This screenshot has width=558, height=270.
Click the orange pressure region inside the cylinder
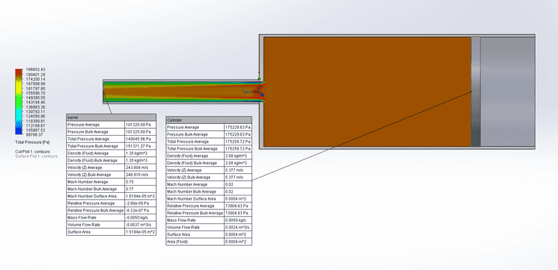click(368, 92)
